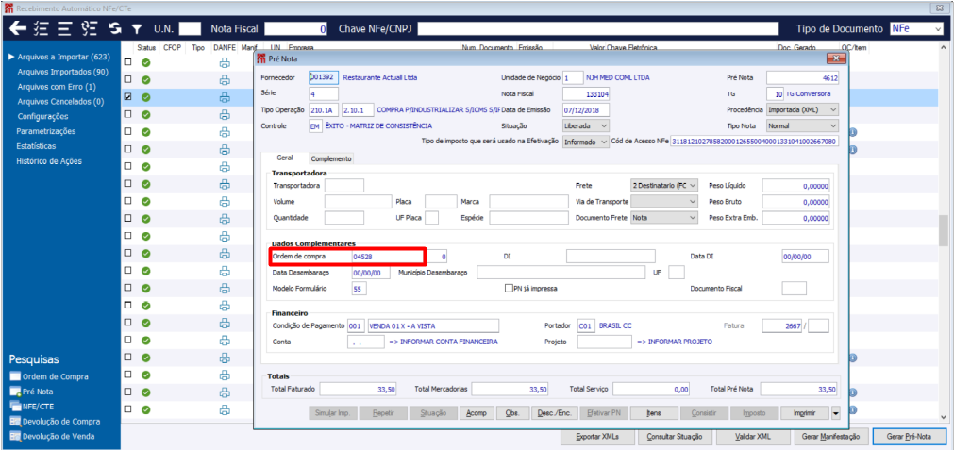The width and height of the screenshot is (954, 450).
Task: Click the Condição de Pagamento code 001 field
Action: 356,326
